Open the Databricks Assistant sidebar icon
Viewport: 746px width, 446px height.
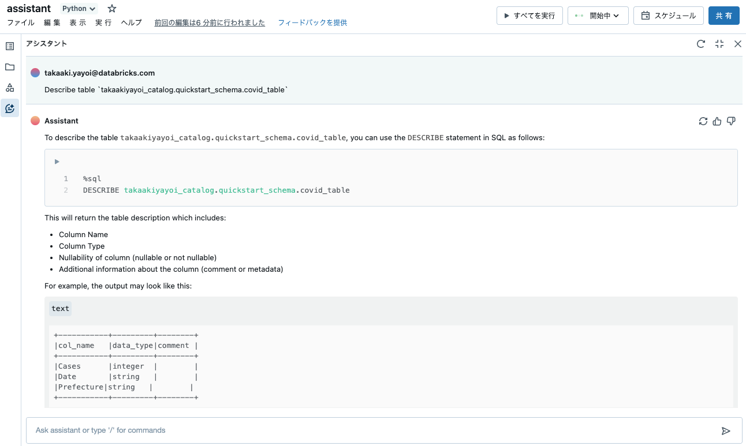click(9, 108)
